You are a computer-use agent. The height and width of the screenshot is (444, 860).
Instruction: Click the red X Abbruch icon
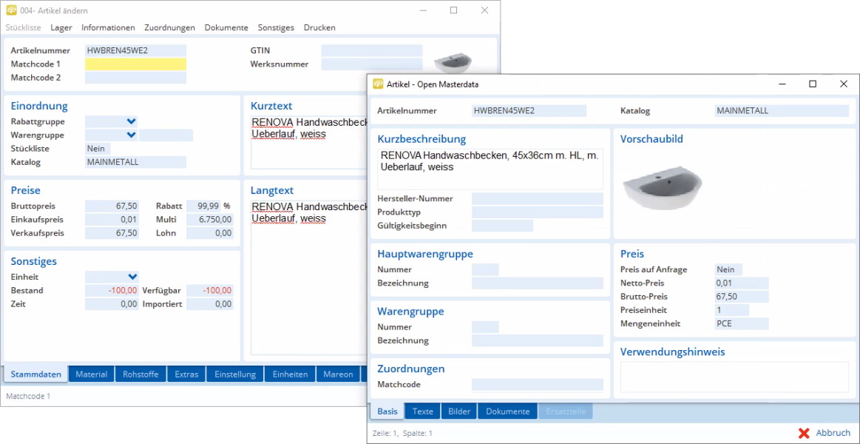(804, 433)
